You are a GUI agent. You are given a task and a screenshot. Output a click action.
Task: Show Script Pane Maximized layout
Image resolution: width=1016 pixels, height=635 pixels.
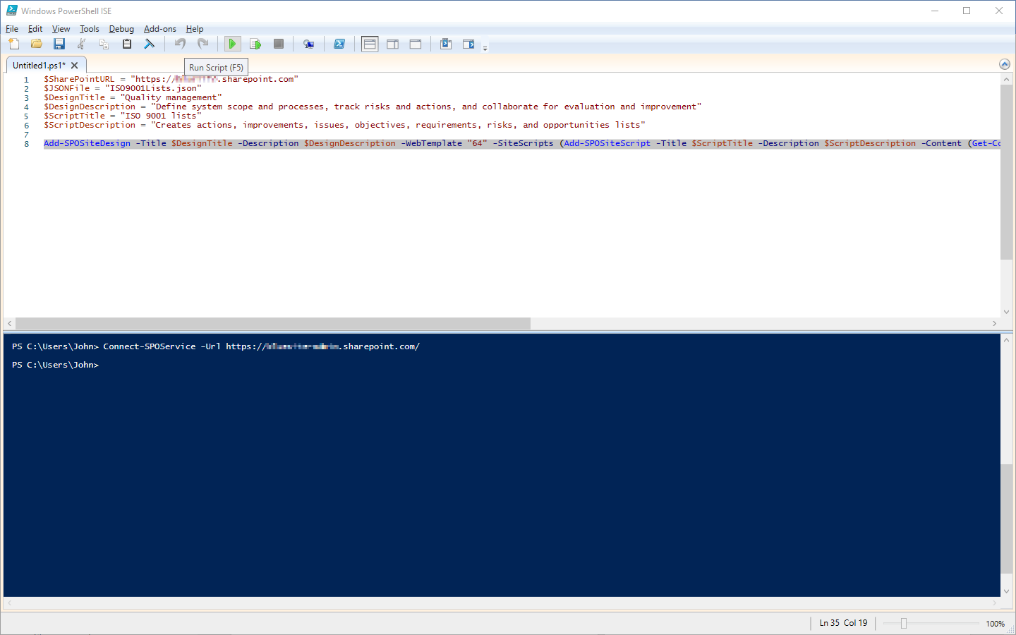pos(416,44)
